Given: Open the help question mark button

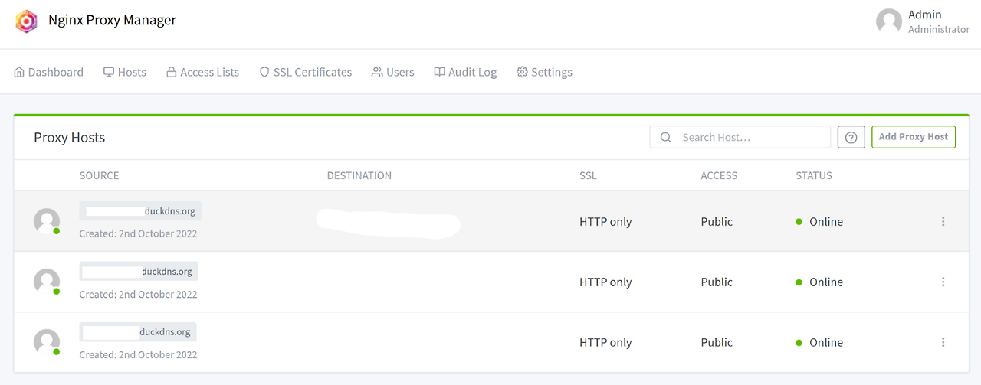Looking at the screenshot, I should click(851, 137).
